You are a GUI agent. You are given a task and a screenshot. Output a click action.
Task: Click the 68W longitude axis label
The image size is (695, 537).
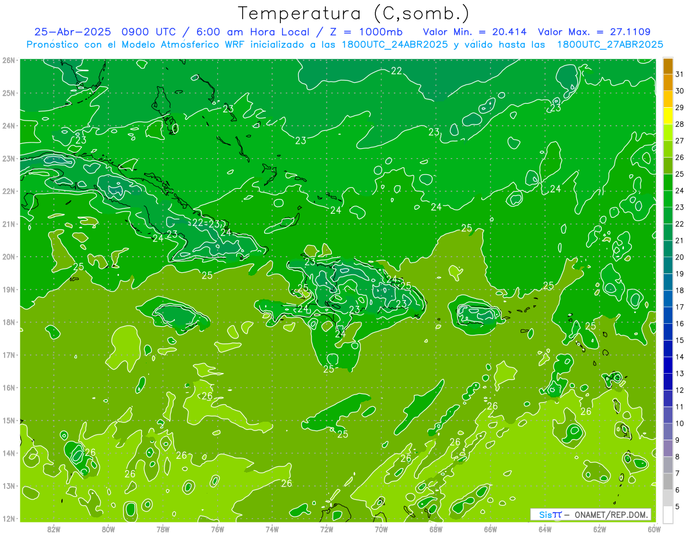coord(436,529)
